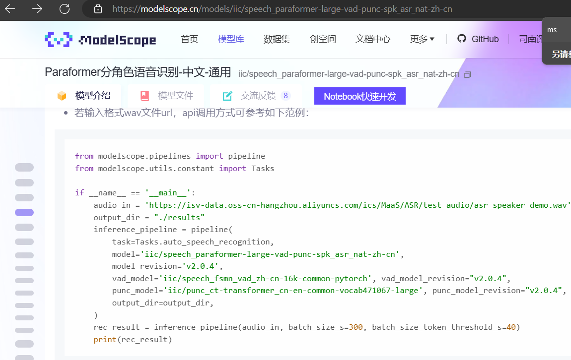Open ModelScope home via the logo

coord(100,40)
